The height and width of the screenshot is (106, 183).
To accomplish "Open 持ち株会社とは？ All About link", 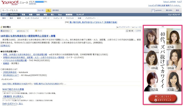I will click(x=11, y=75).
